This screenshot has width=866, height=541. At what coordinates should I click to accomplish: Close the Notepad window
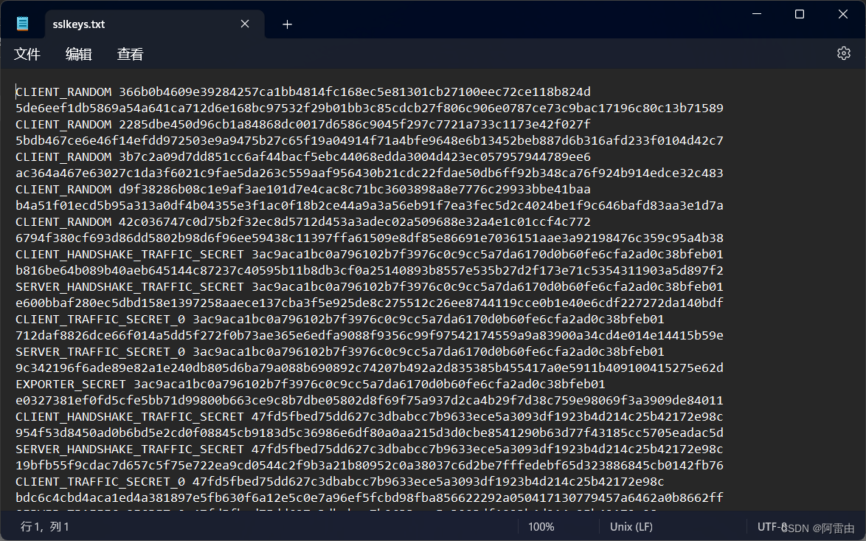pos(843,14)
